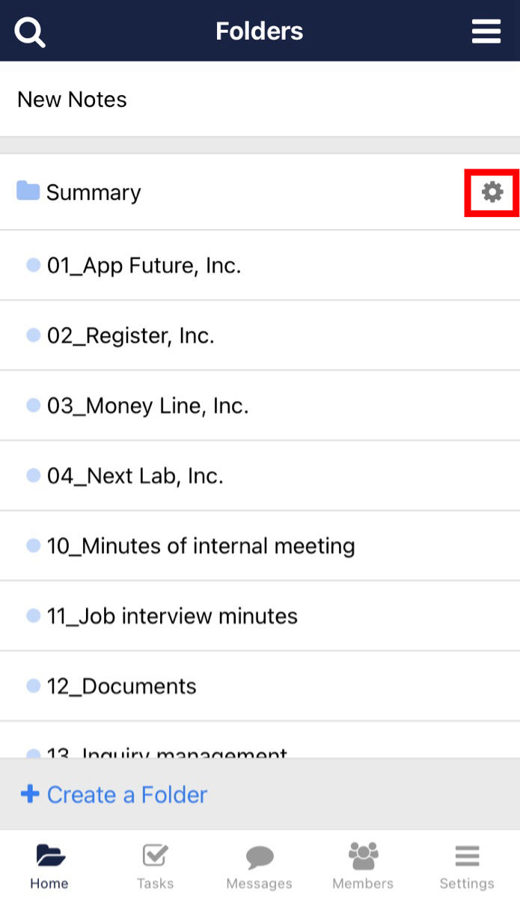Open the Settings icon in bottom bar
The height and width of the screenshot is (898, 520).
466,855
